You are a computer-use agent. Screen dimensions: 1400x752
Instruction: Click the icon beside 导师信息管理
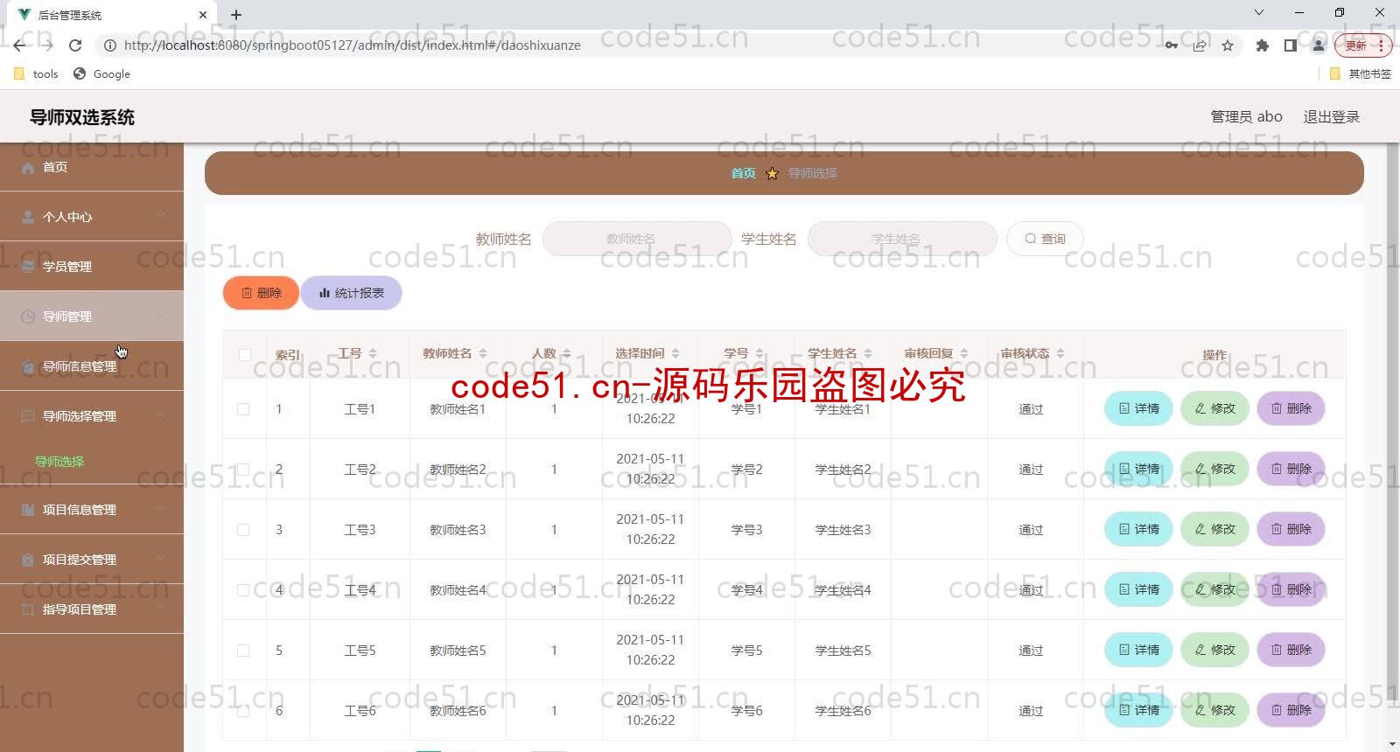pos(28,366)
